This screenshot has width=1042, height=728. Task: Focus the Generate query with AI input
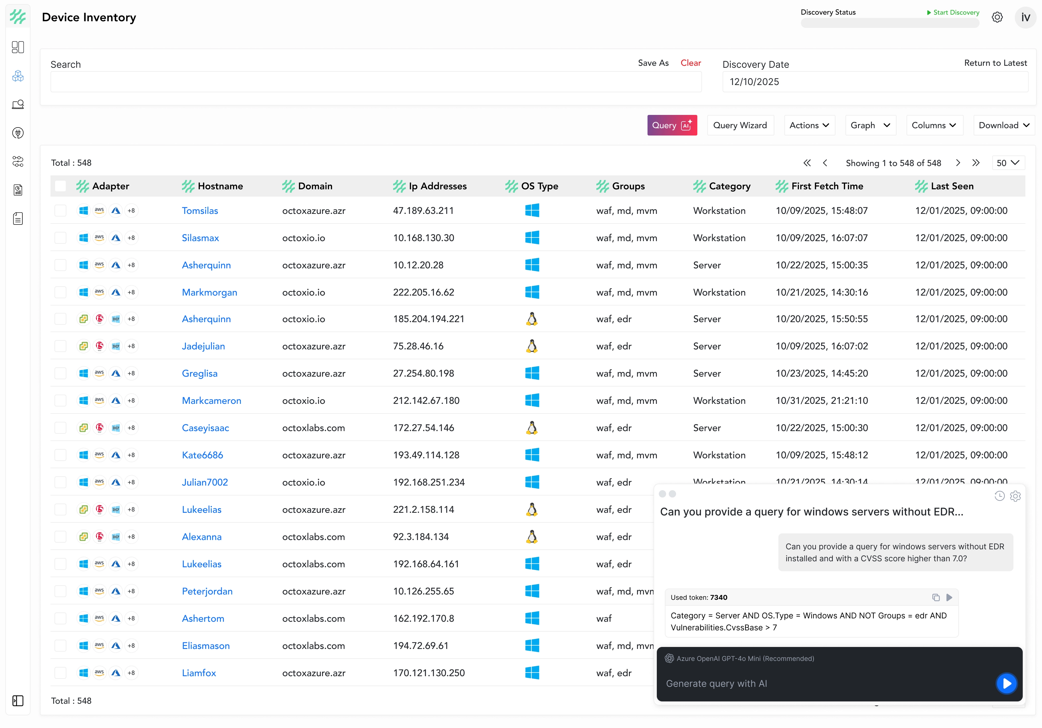pyautogui.click(x=826, y=683)
